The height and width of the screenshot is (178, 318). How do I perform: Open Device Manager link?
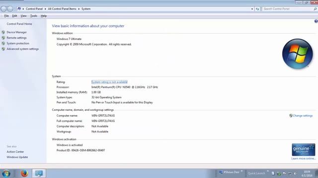[16, 32]
